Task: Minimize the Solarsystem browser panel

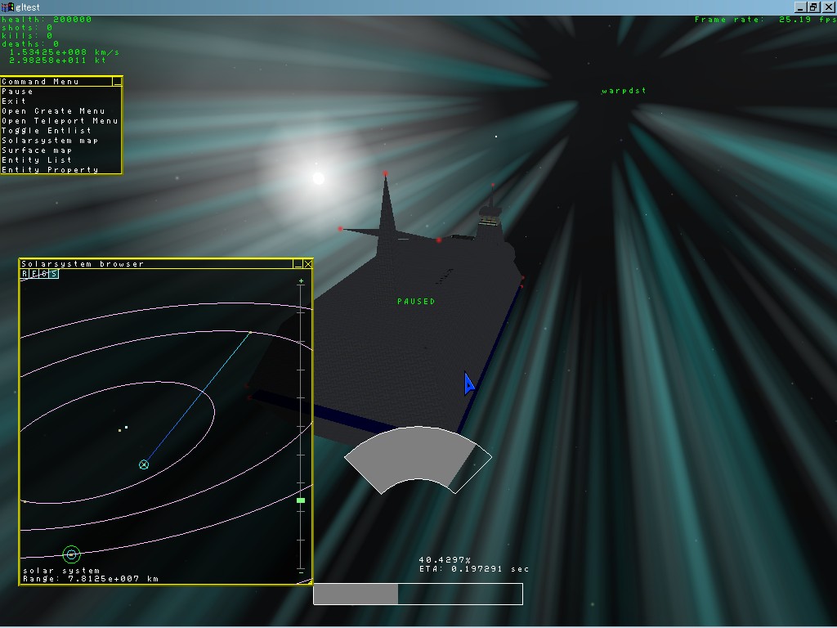Action: (x=298, y=264)
